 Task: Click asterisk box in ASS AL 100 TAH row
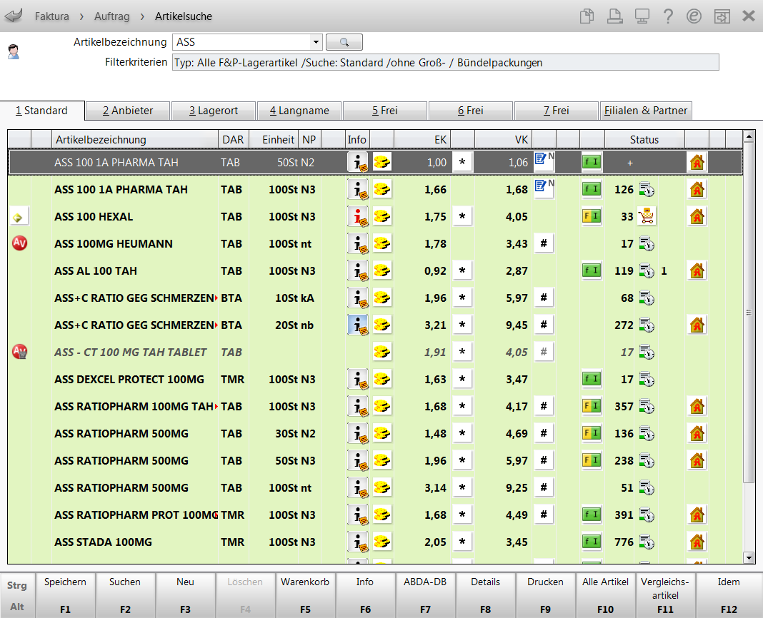462,271
